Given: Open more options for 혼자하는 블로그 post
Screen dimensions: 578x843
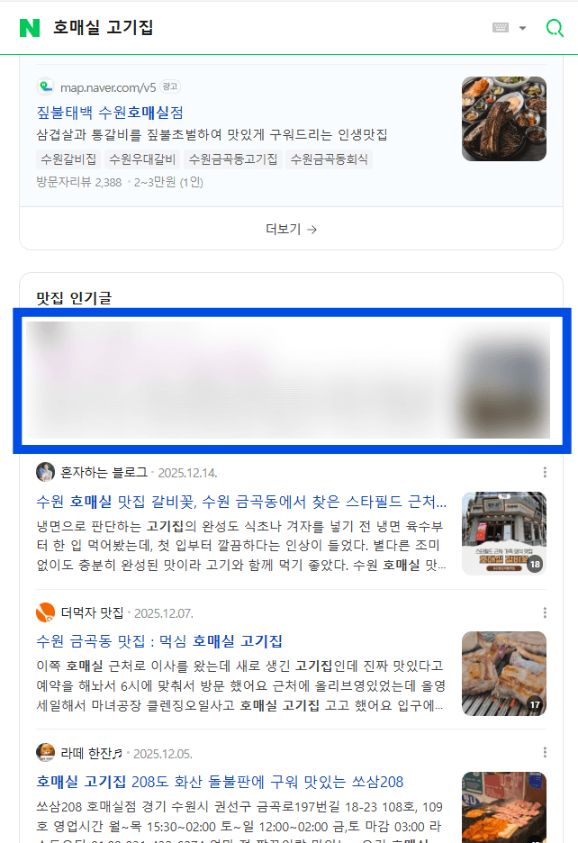Looking at the screenshot, I should tap(545, 472).
